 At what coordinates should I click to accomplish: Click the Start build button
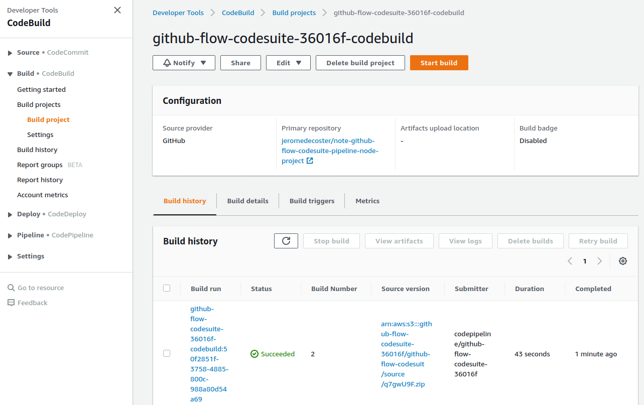(439, 63)
